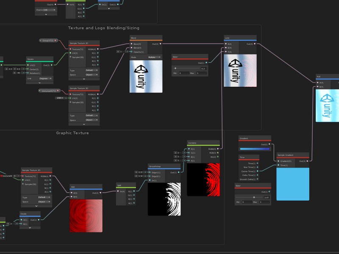The height and width of the screenshot is (254, 339).
Task: Click the B(4) input port on the rightmost Add node
Action: (317, 86)
